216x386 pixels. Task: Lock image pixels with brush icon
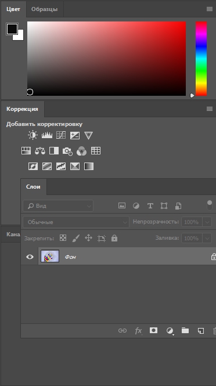[76, 238]
